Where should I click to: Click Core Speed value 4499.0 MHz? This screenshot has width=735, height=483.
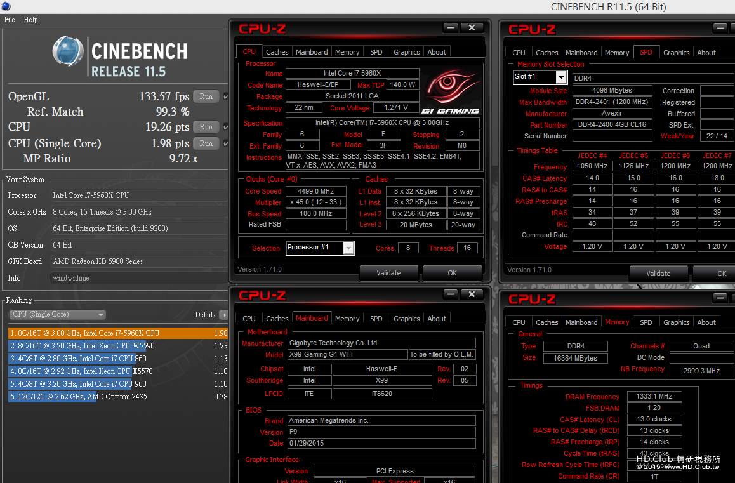tap(316, 191)
